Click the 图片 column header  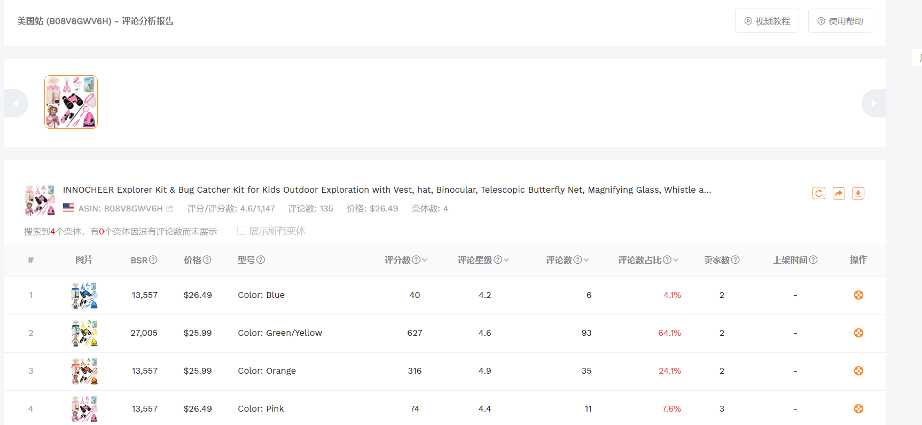coord(84,260)
